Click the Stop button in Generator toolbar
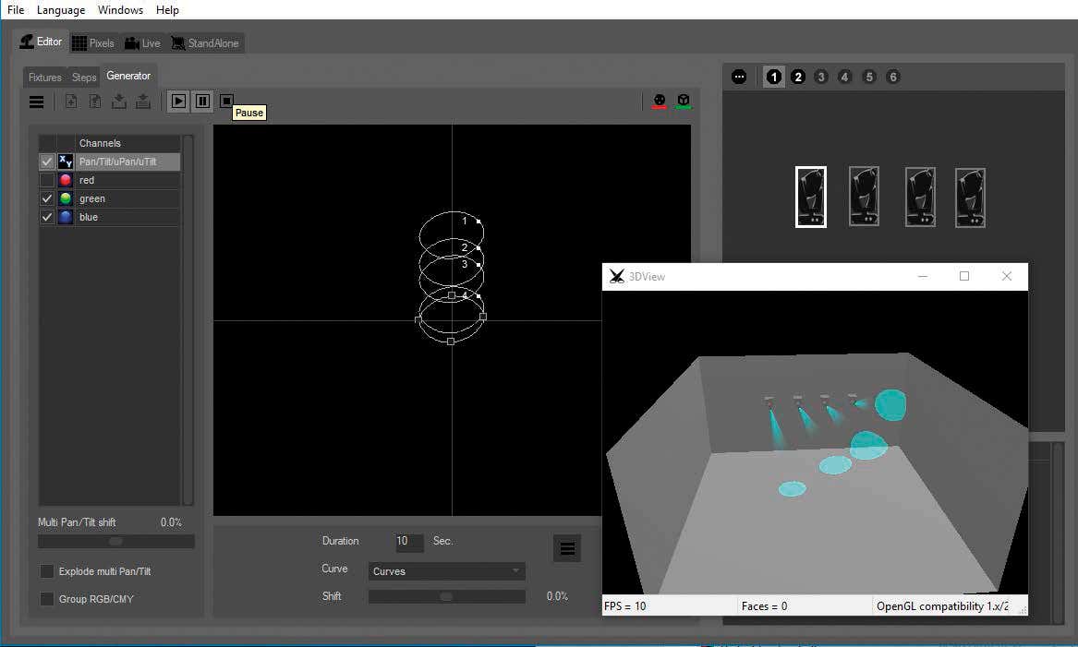Image resolution: width=1078 pixels, height=647 pixels. pos(227,101)
